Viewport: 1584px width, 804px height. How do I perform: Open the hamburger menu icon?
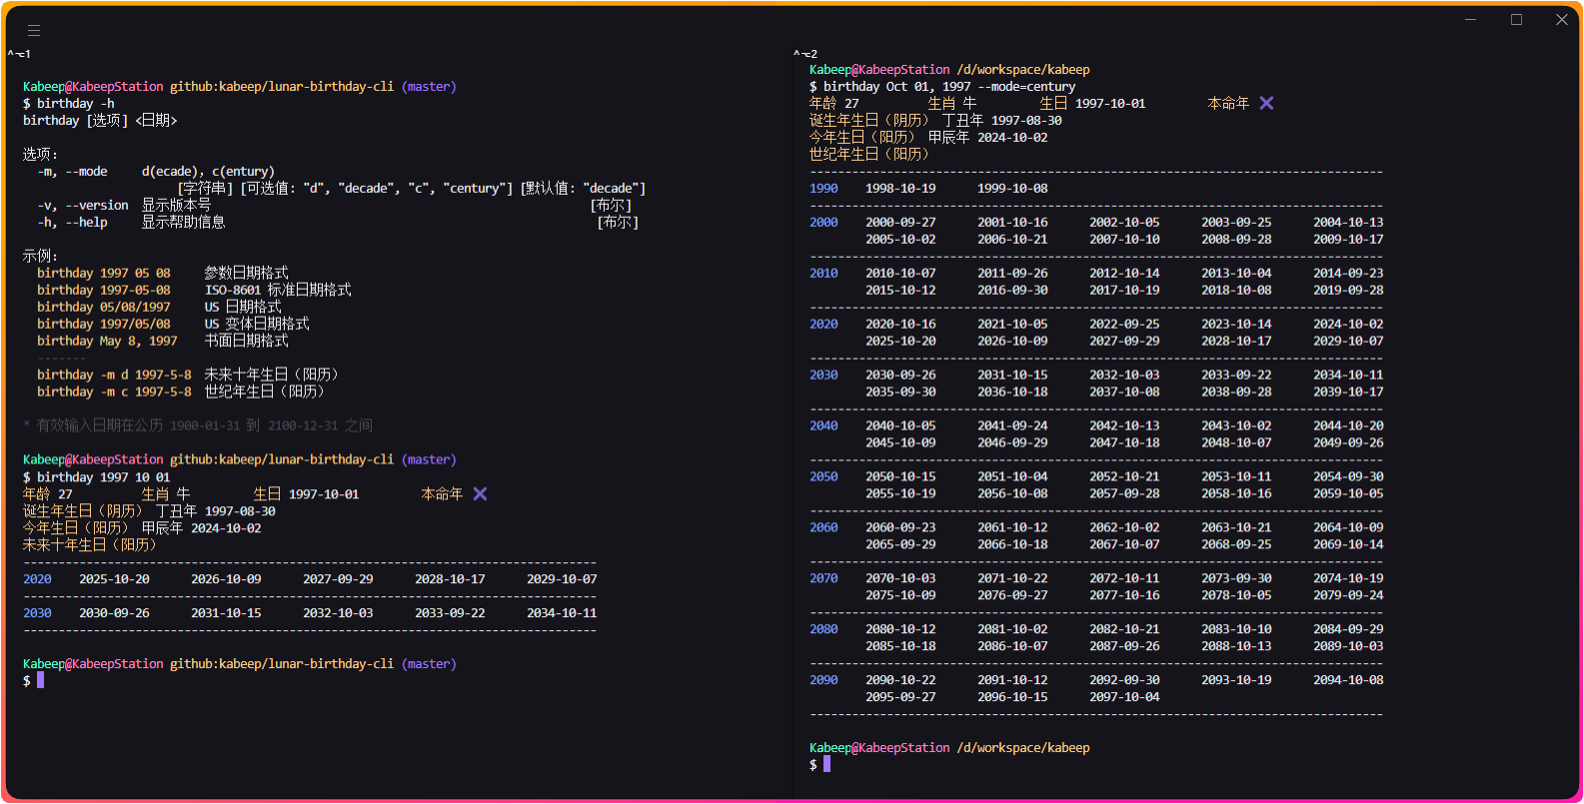[x=34, y=31]
